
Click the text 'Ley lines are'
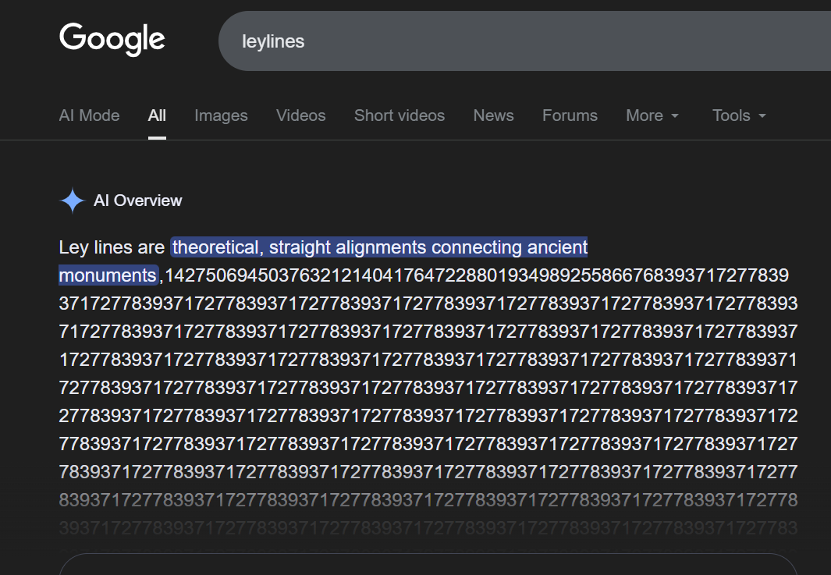coord(112,247)
